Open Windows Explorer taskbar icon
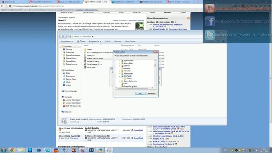 [x=21, y=150]
